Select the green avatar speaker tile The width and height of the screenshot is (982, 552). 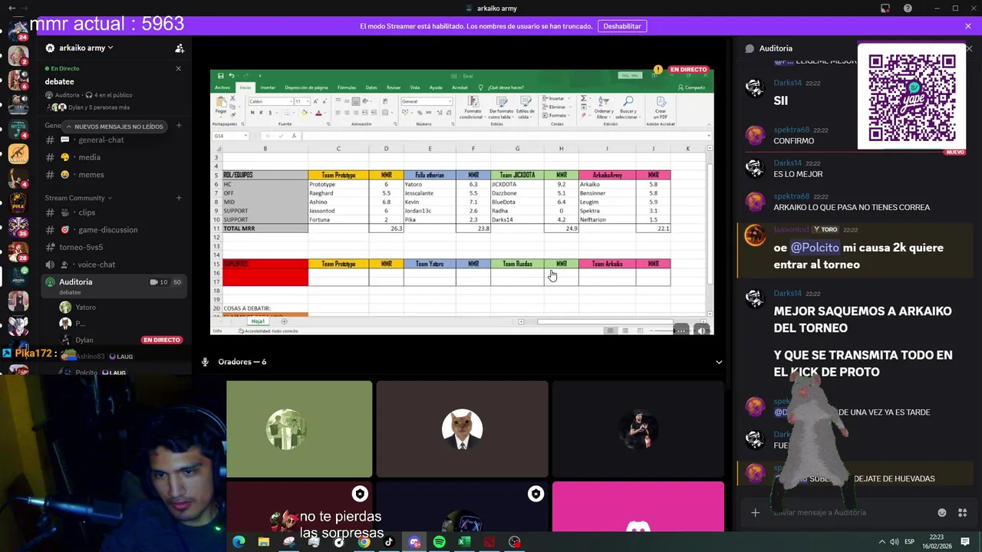(299, 429)
